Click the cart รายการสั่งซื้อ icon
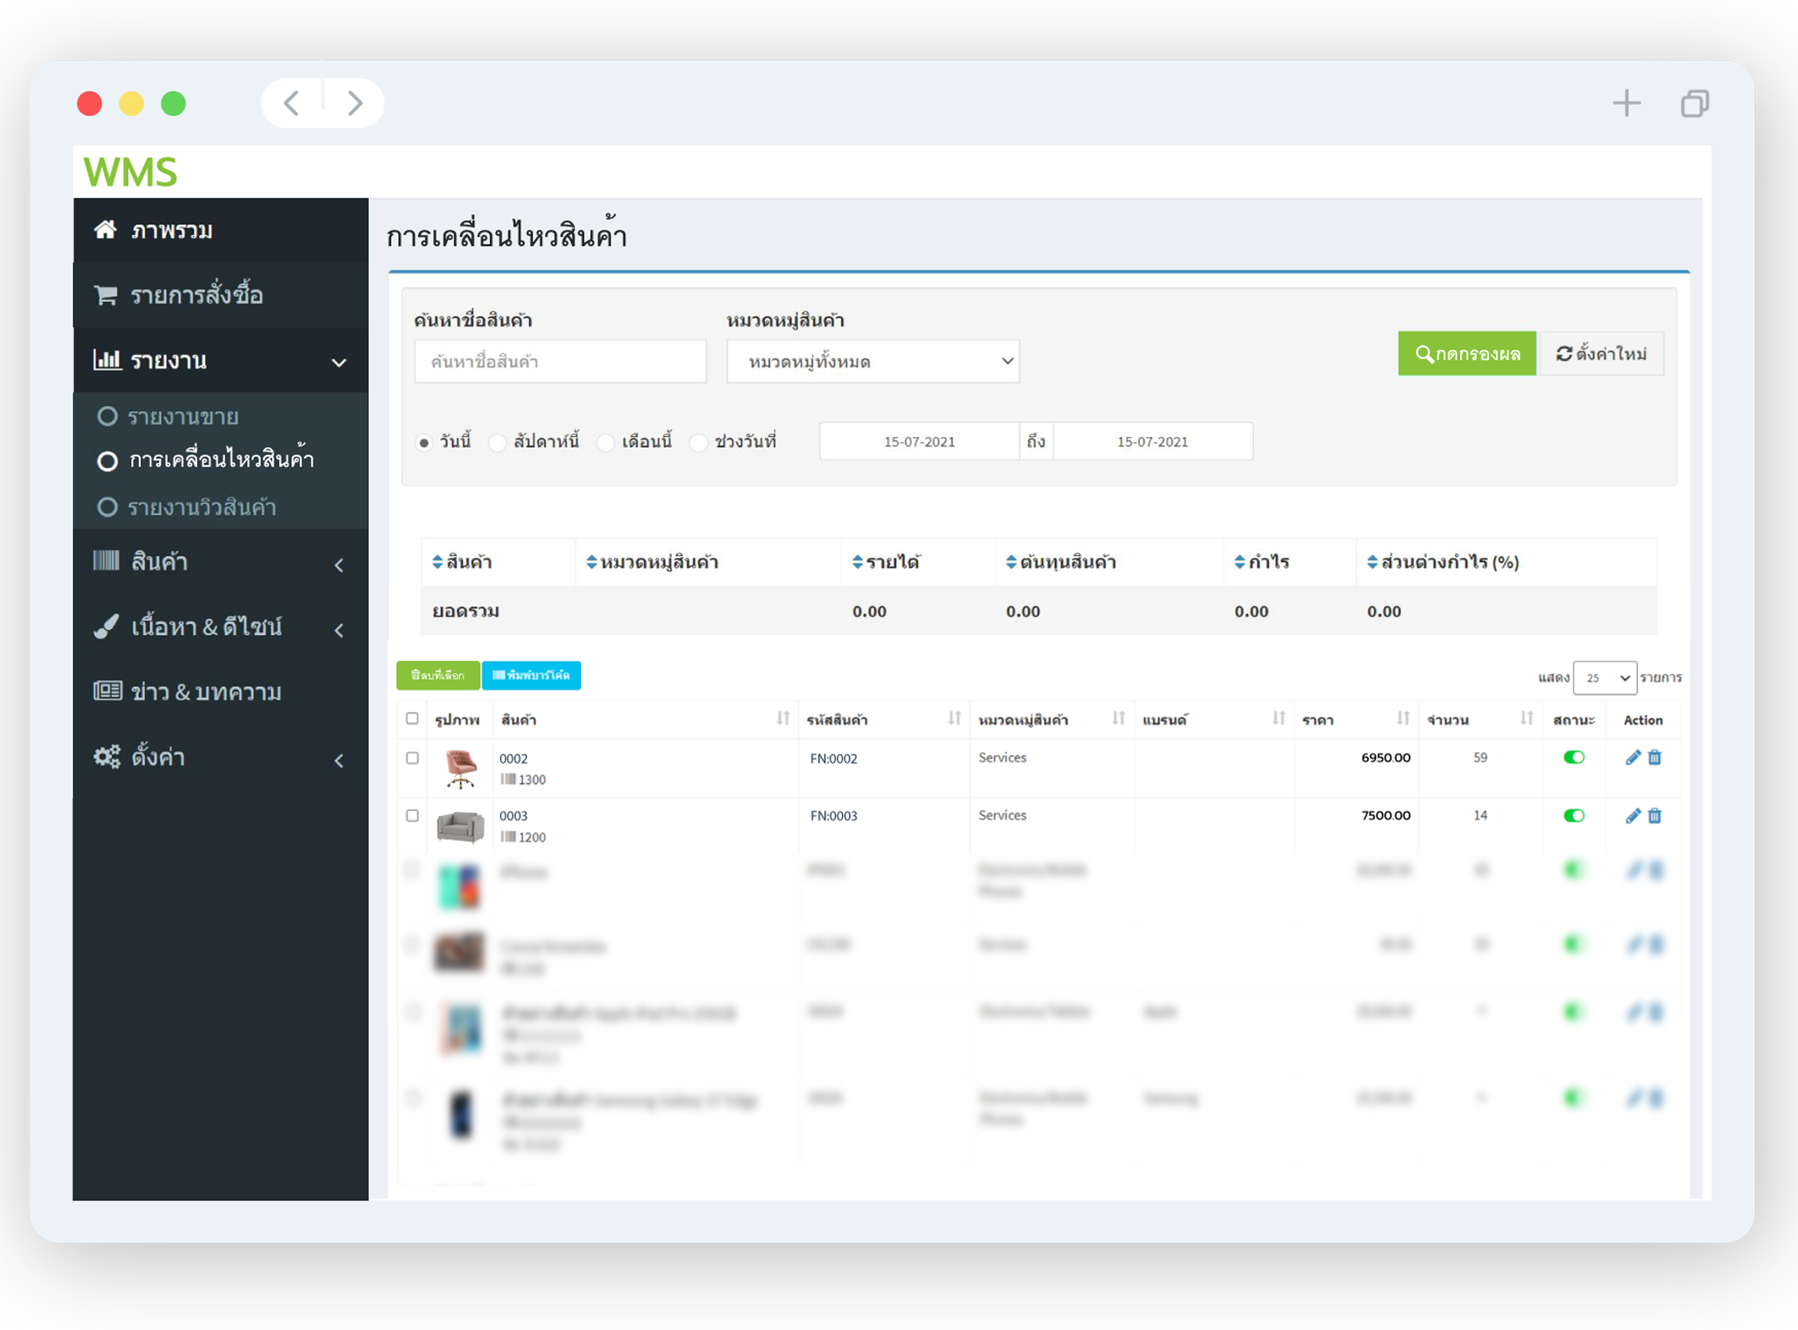Viewport: 1798px width, 1330px height. tap(106, 295)
